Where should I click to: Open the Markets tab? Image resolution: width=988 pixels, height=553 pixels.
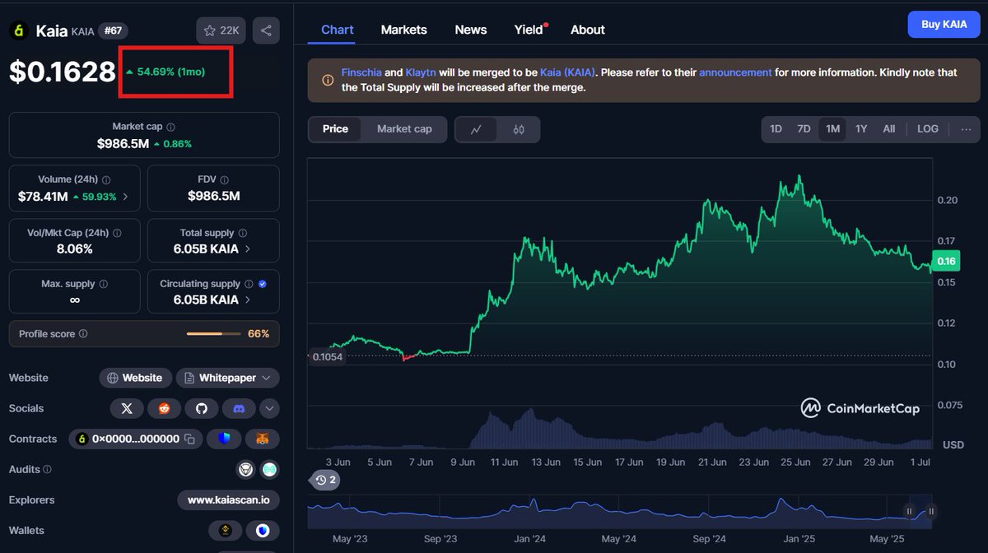(x=403, y=30)
